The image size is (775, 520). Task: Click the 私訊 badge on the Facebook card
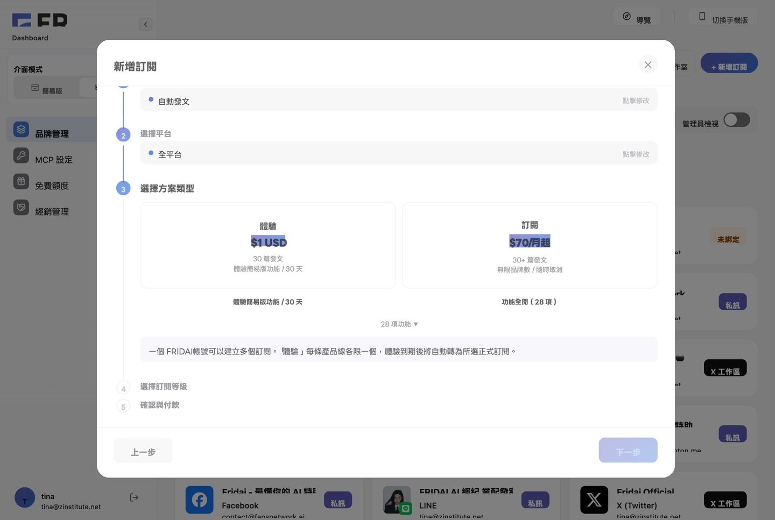(x=338, y=500)
